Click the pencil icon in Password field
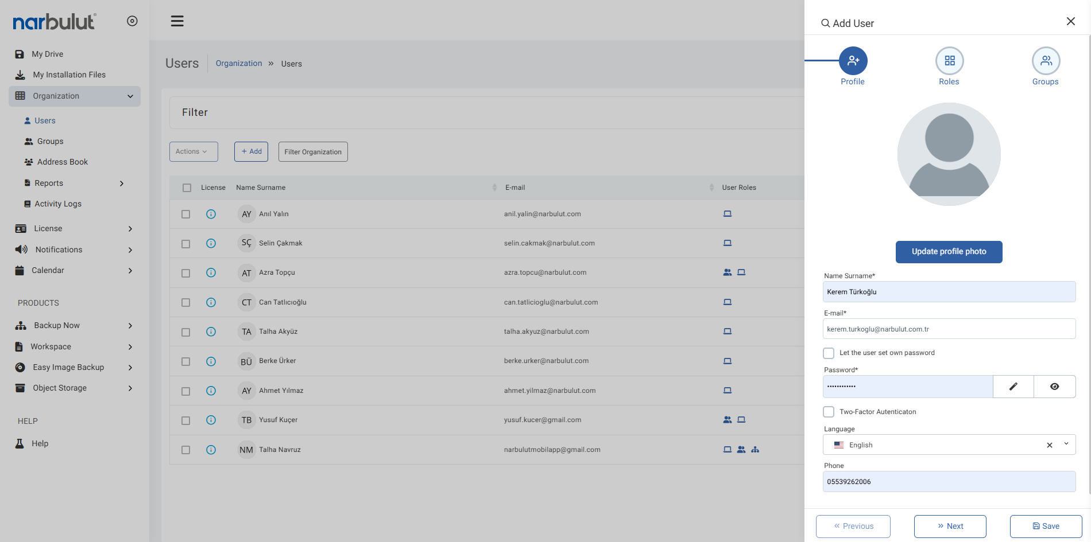This screenshot has height=542, width=1091. pyautogui.click(x=1013, y=387)
